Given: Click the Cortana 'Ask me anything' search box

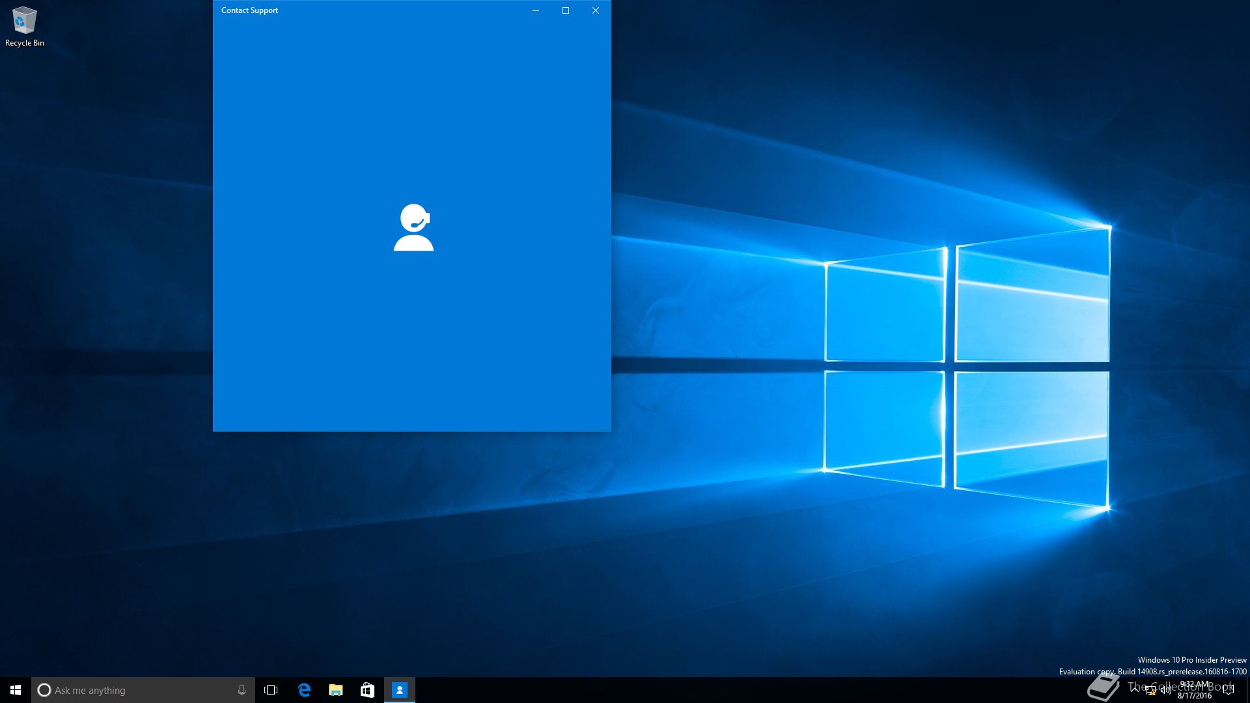Looking at the screenshot, I should [143, 690].
